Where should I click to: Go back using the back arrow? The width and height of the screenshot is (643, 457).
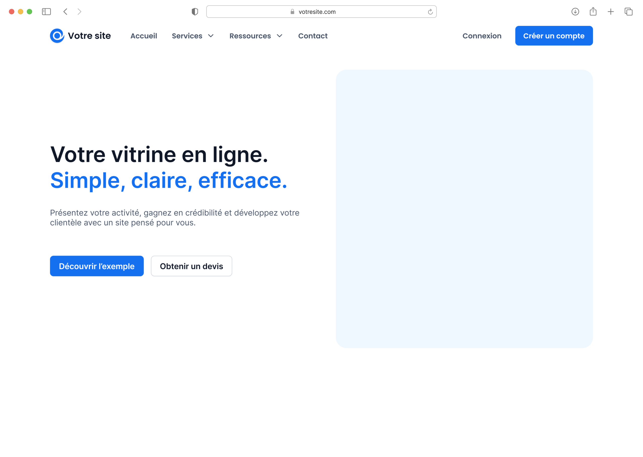(x=65, y=12)
